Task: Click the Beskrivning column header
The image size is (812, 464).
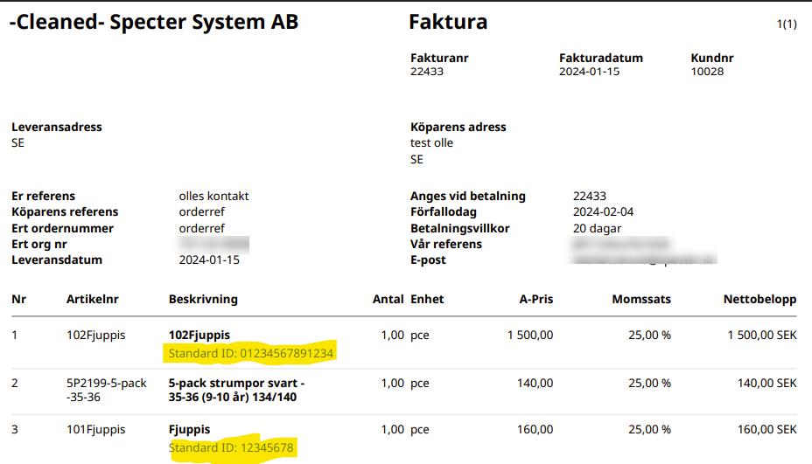Action: click(203, 299)
